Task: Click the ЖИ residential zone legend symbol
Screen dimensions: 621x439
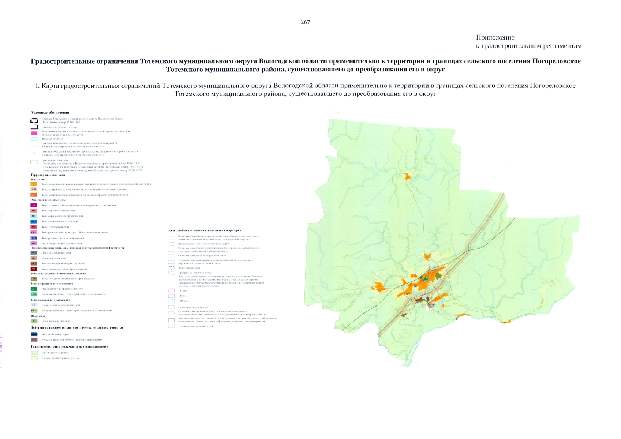Action: tap(34, 184)
